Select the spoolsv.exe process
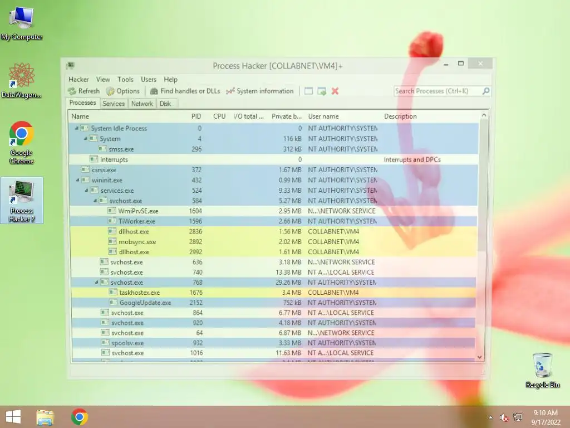Screen dimensions: 570x428 [x=273, y=343]
